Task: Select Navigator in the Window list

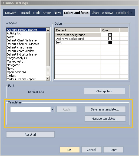Action: tap(13, 65)
